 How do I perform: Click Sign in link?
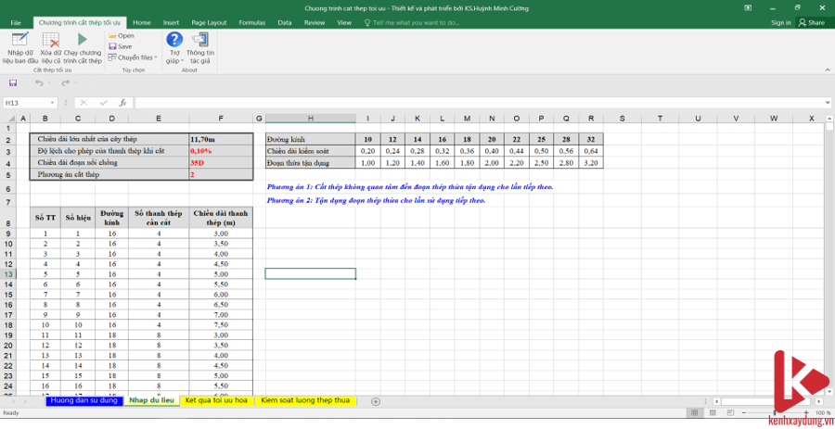(780, 22)
